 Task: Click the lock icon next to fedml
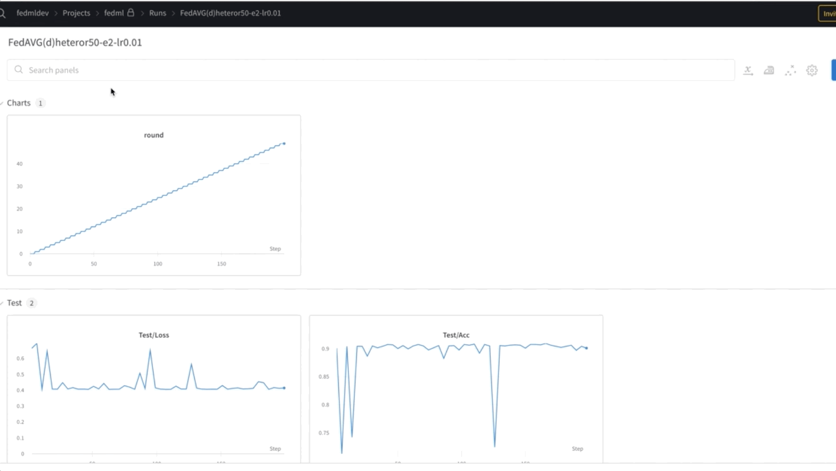(x=131, y=13)
